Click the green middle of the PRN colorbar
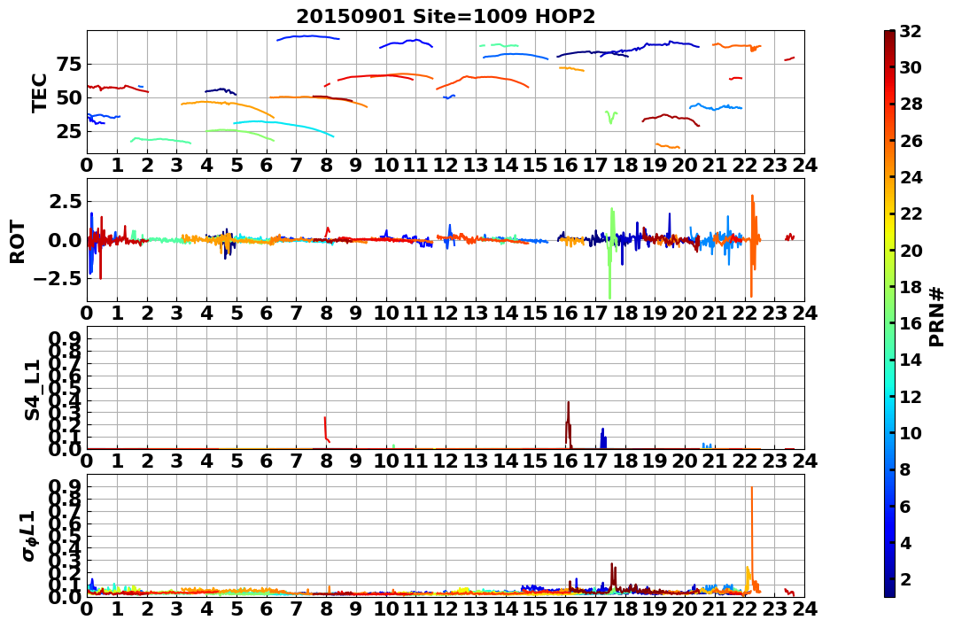The height and width of the screenshot is (628, 954). (x=889, y=314)
